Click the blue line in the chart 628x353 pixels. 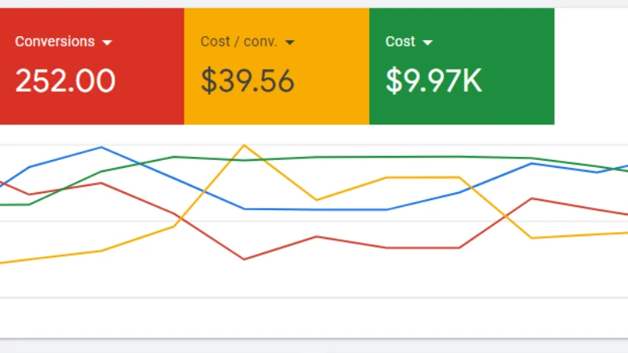coord(316,209)
